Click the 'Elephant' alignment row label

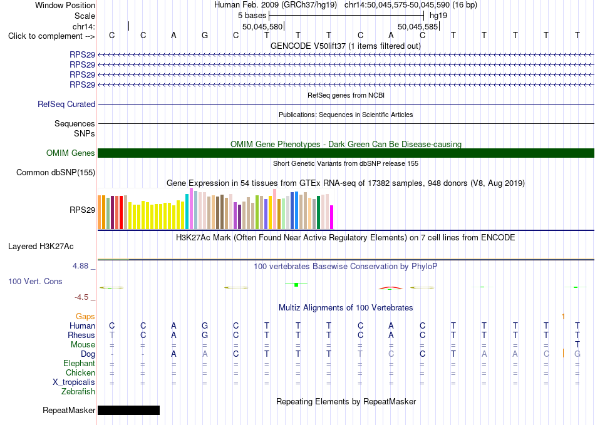(x=79, y=364)
